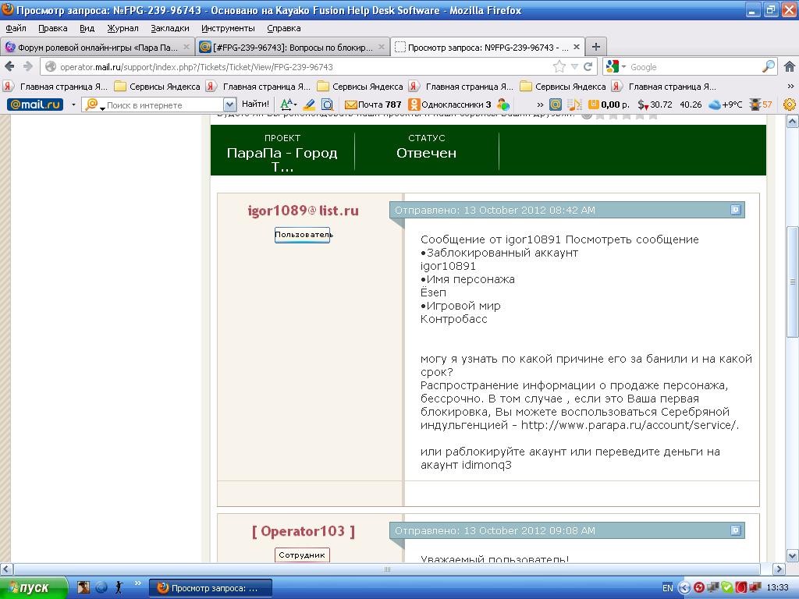The image size is (799, 599).
Task: Click the vertical scrollbar up arrow
Action: pyautogui.click(x=792, y=121)
